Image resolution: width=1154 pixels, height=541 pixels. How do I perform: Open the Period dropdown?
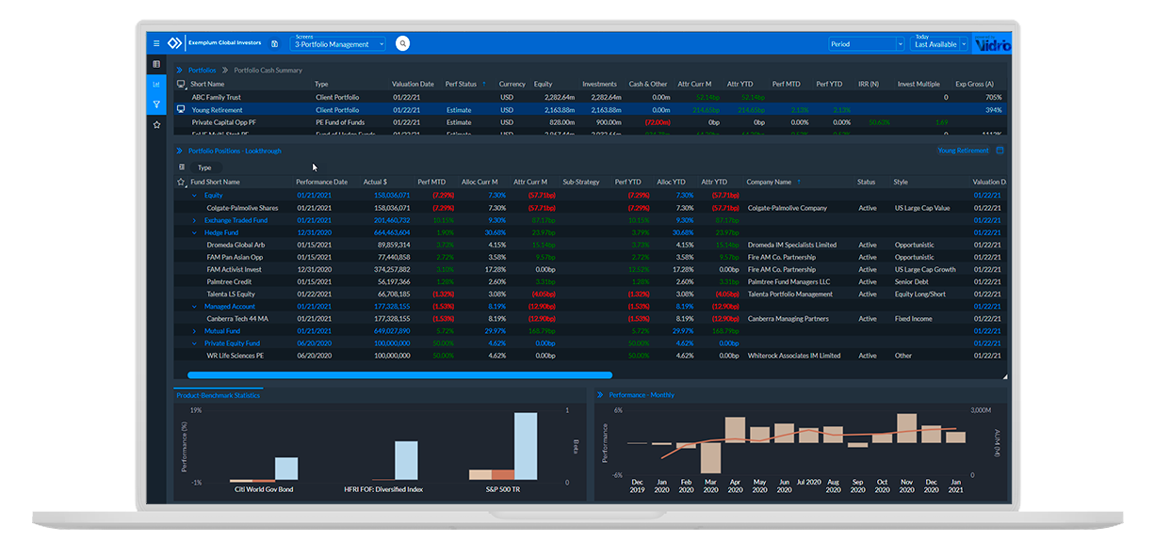point(867,44)
